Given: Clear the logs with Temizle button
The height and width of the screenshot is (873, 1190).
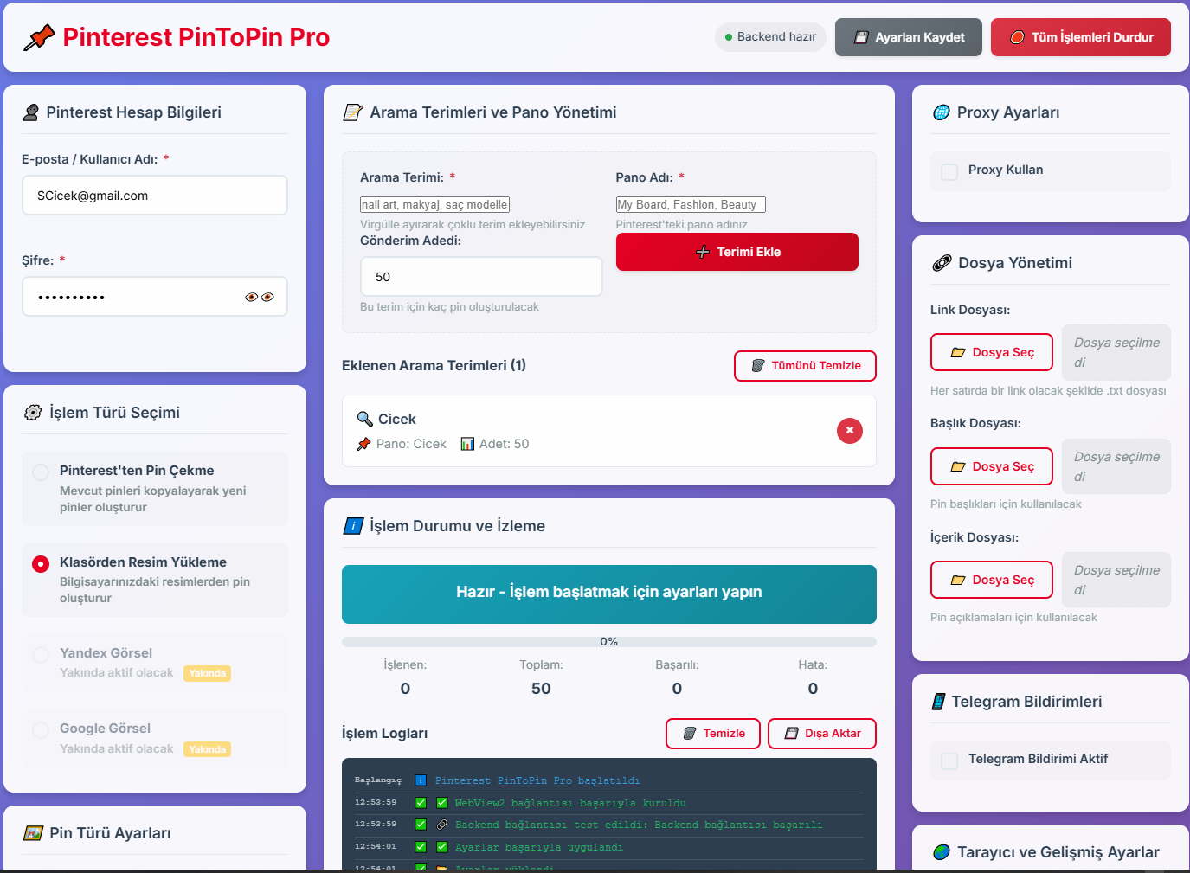Looking at the screenshot, I should (713, 734).
